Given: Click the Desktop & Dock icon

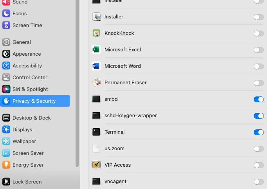Looking at the screenshot, I should pos(6,118).
